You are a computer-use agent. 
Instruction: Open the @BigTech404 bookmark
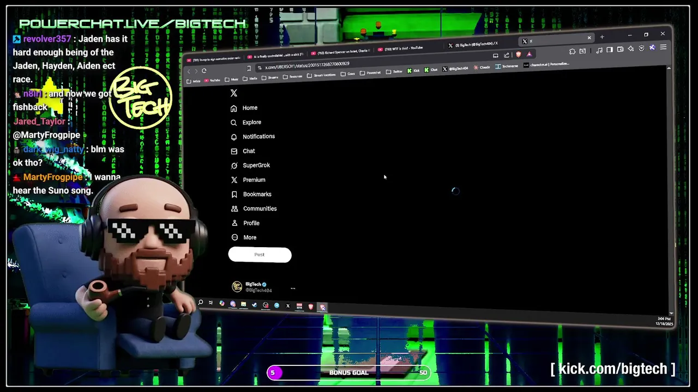455,69
